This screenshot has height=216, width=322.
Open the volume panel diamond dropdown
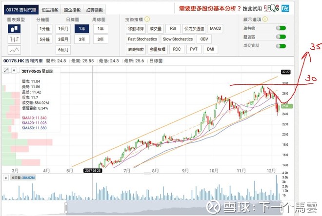[x=6, y=178]
